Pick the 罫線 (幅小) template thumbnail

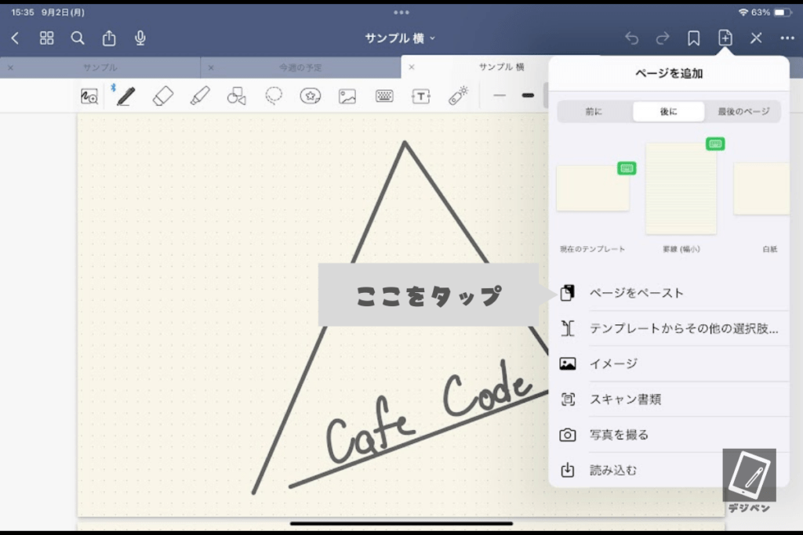coord(681,189)
